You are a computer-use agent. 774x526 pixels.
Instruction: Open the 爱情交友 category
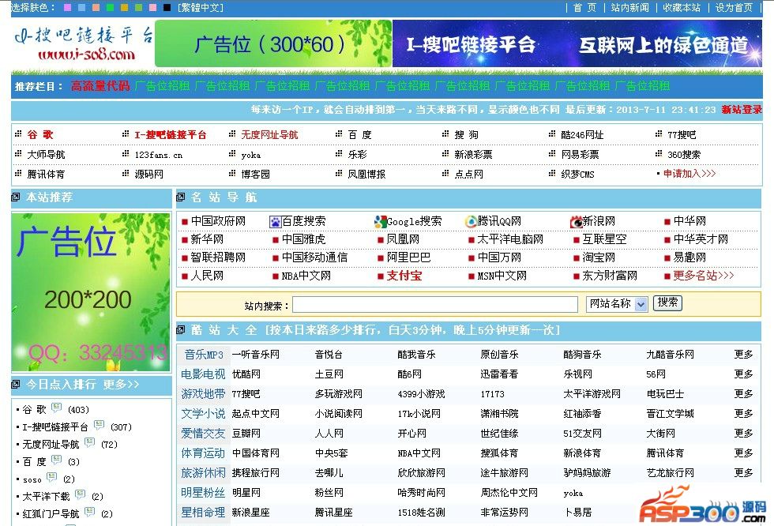203,434
